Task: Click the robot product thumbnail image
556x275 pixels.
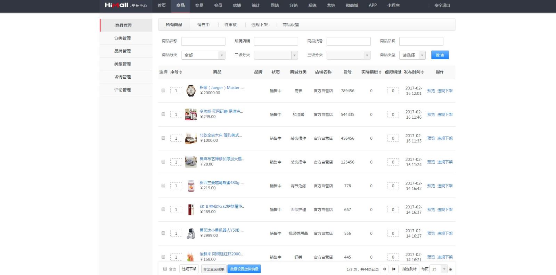Action: 191,233
